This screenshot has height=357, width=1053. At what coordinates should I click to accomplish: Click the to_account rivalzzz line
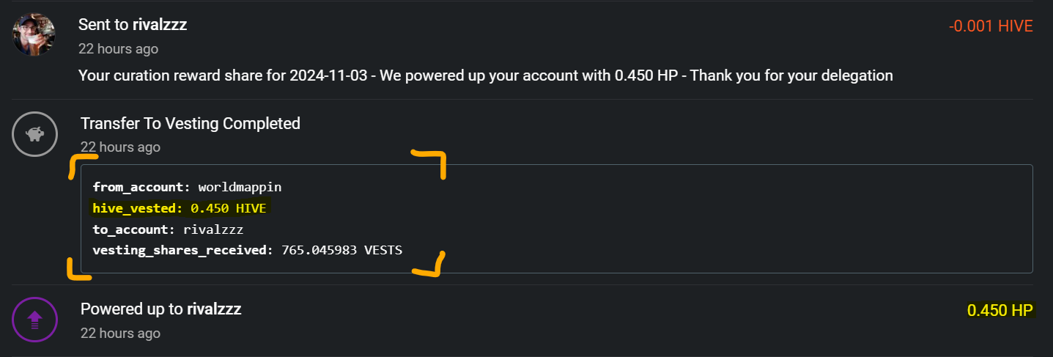[x=168, y=229]
